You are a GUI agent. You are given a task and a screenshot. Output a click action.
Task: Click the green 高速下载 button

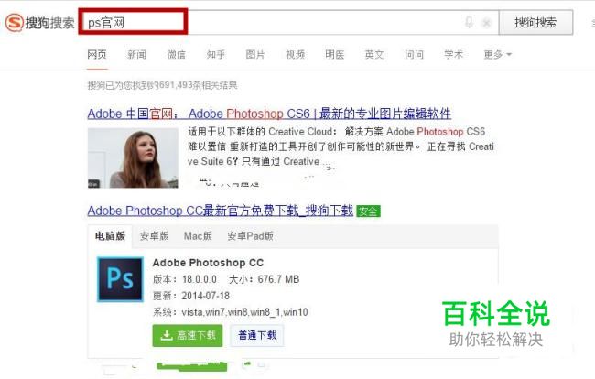188,335
